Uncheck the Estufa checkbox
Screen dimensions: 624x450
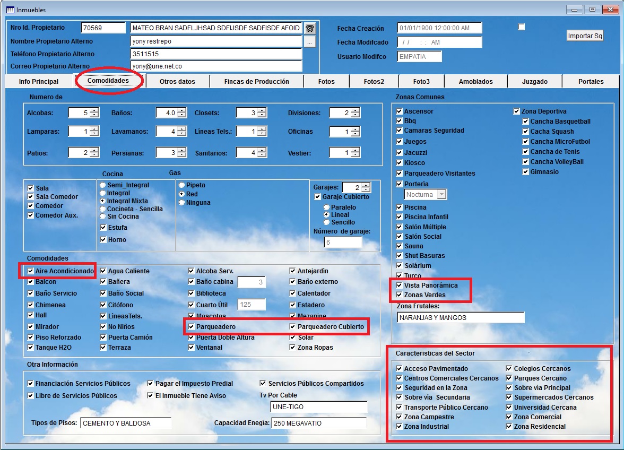tap(103, 228)
